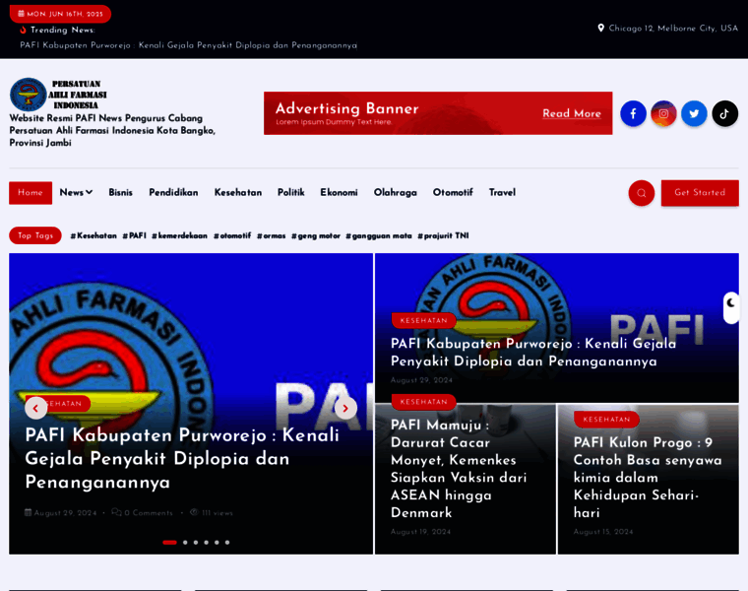Open slider headline PAFI Kabupaten Purworejo
The width and height of the screenshot is (748, 591).
point(182,458)
